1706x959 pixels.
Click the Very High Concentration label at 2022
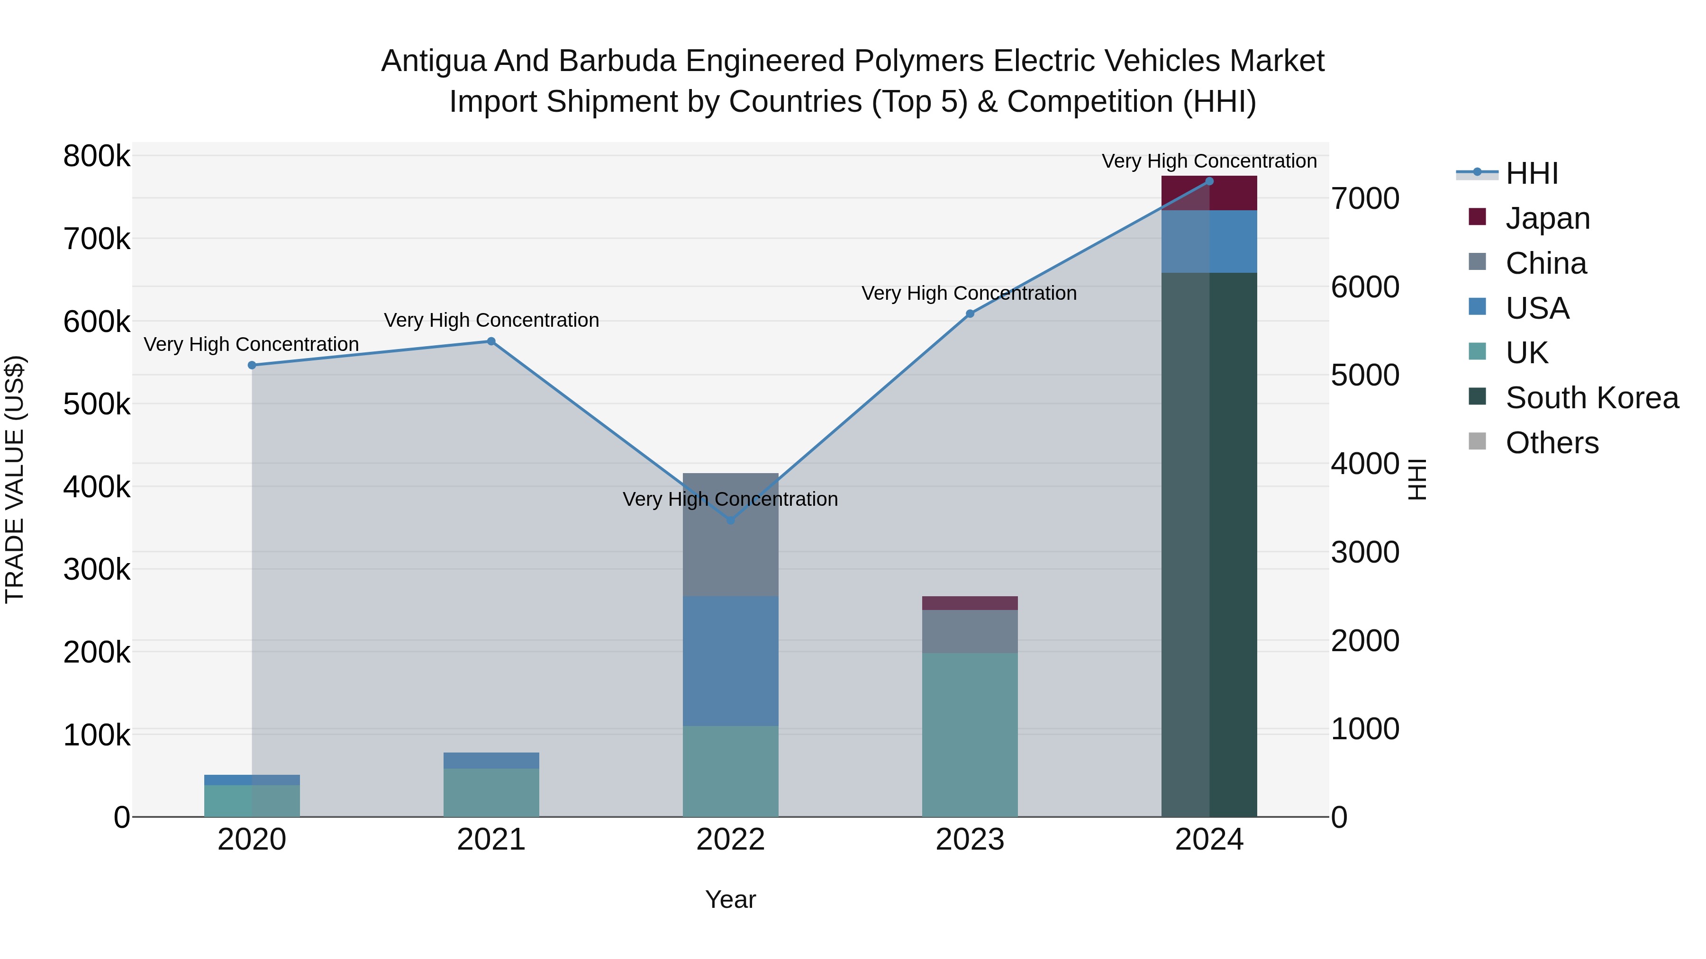pos(730,499)
